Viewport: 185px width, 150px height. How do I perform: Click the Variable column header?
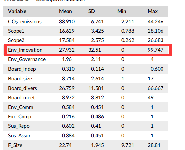click(17, 11)
